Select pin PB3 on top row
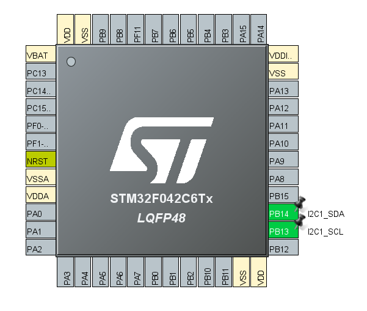Image resolution: width=367 pixels, height=311 pixels. 223,29
